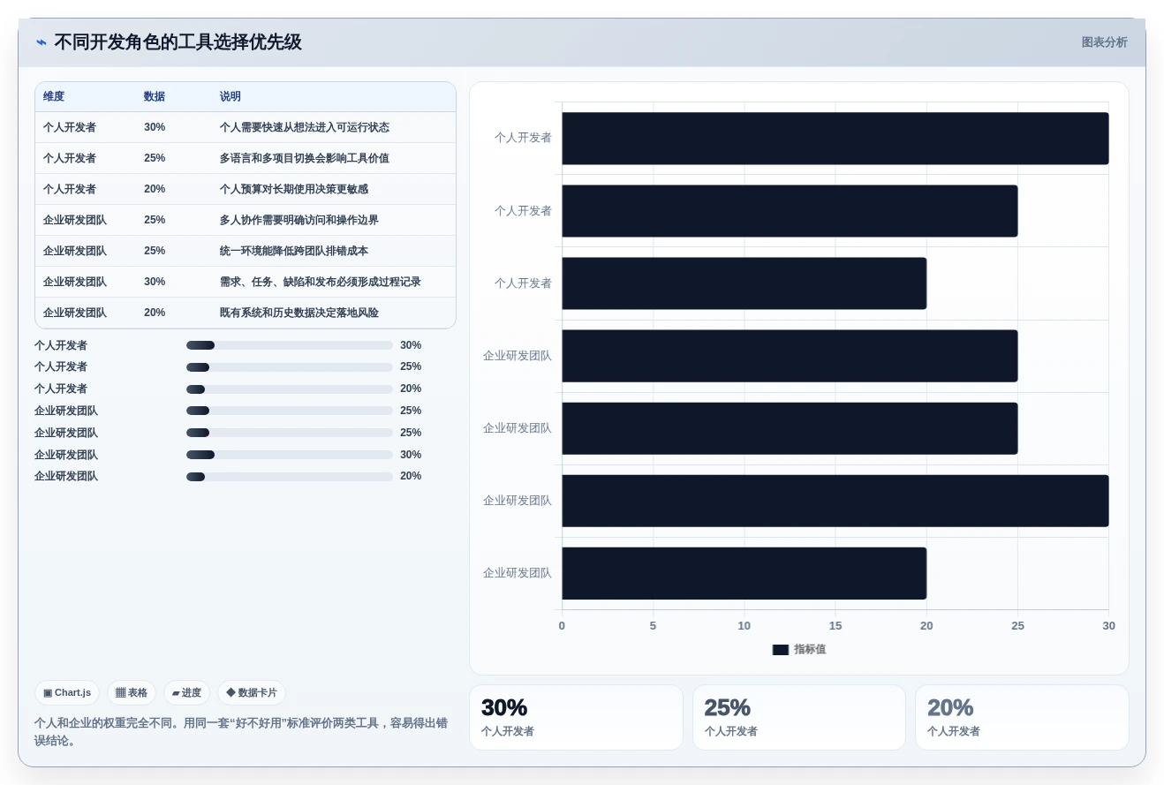Select the cell 需求、任务、缺陷和发布必须形成过程记录
The width and height of the screenshot is (1164, 785).
tap(321, 283)
